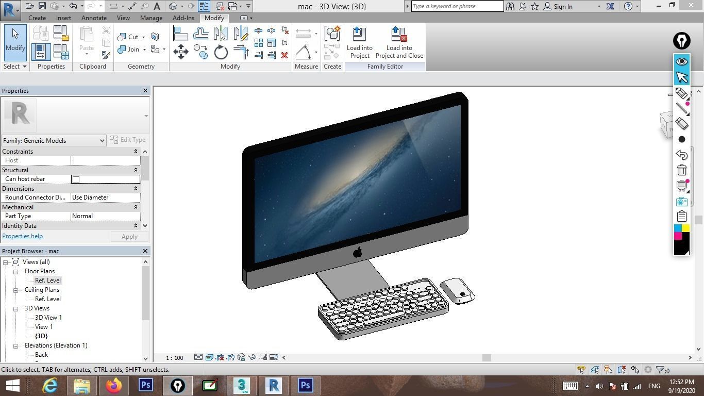Open the Visual Style icon on view control bar
The width and height of the screenshot is (704, 396).
(x=209, y=357)
